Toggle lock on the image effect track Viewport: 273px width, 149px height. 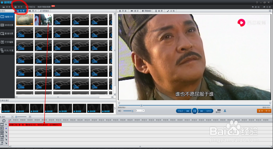tap(6, 136)
